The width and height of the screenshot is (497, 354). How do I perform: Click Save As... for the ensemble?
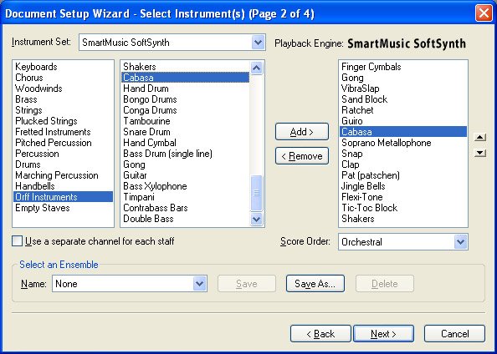pyautogui.click(x=315, y=284)
